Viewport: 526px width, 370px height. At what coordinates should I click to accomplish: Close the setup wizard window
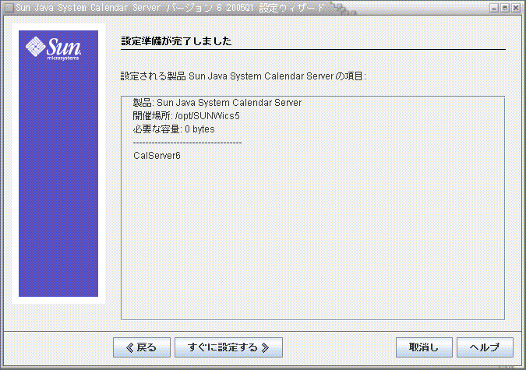(x=516, y=8)
